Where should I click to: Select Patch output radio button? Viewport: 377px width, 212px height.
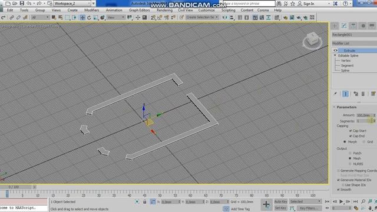(350, 153)
